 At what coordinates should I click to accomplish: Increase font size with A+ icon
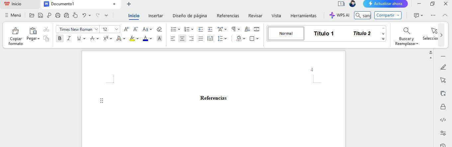point(126,29)
